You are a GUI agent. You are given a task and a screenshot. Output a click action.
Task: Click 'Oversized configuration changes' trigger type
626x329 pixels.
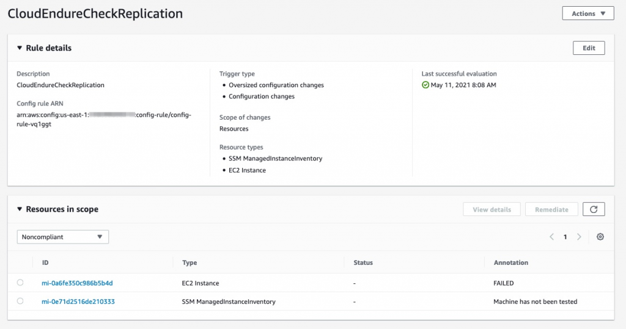276,85
